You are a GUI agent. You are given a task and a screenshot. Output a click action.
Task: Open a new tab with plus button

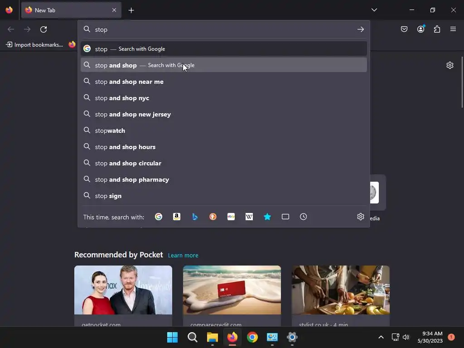point(131,10)
